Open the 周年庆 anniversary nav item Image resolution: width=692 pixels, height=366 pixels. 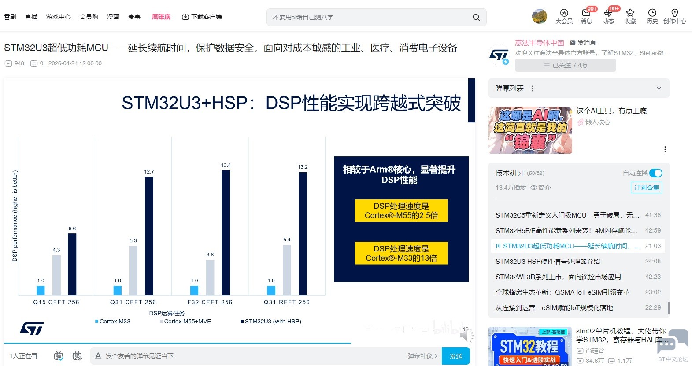pos(161,17)
